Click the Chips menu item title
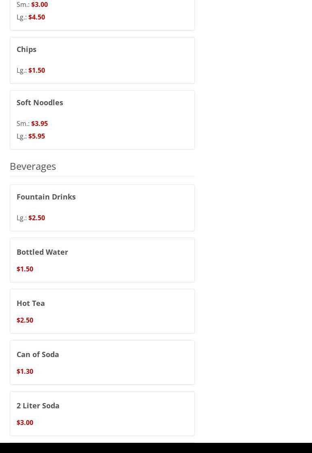The image size is (312, 453). (x=26, y=49)
